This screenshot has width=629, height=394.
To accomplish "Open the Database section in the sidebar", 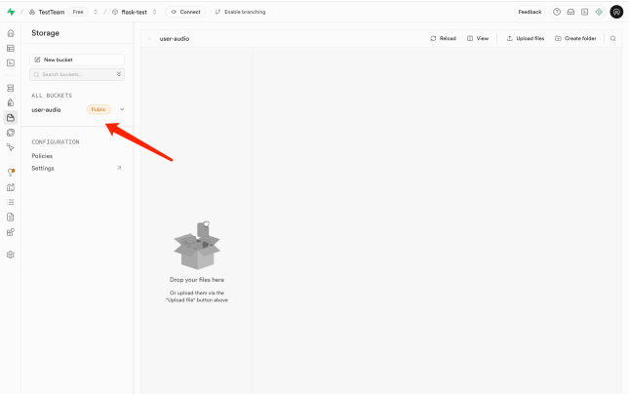I will (x=11, y=88).
